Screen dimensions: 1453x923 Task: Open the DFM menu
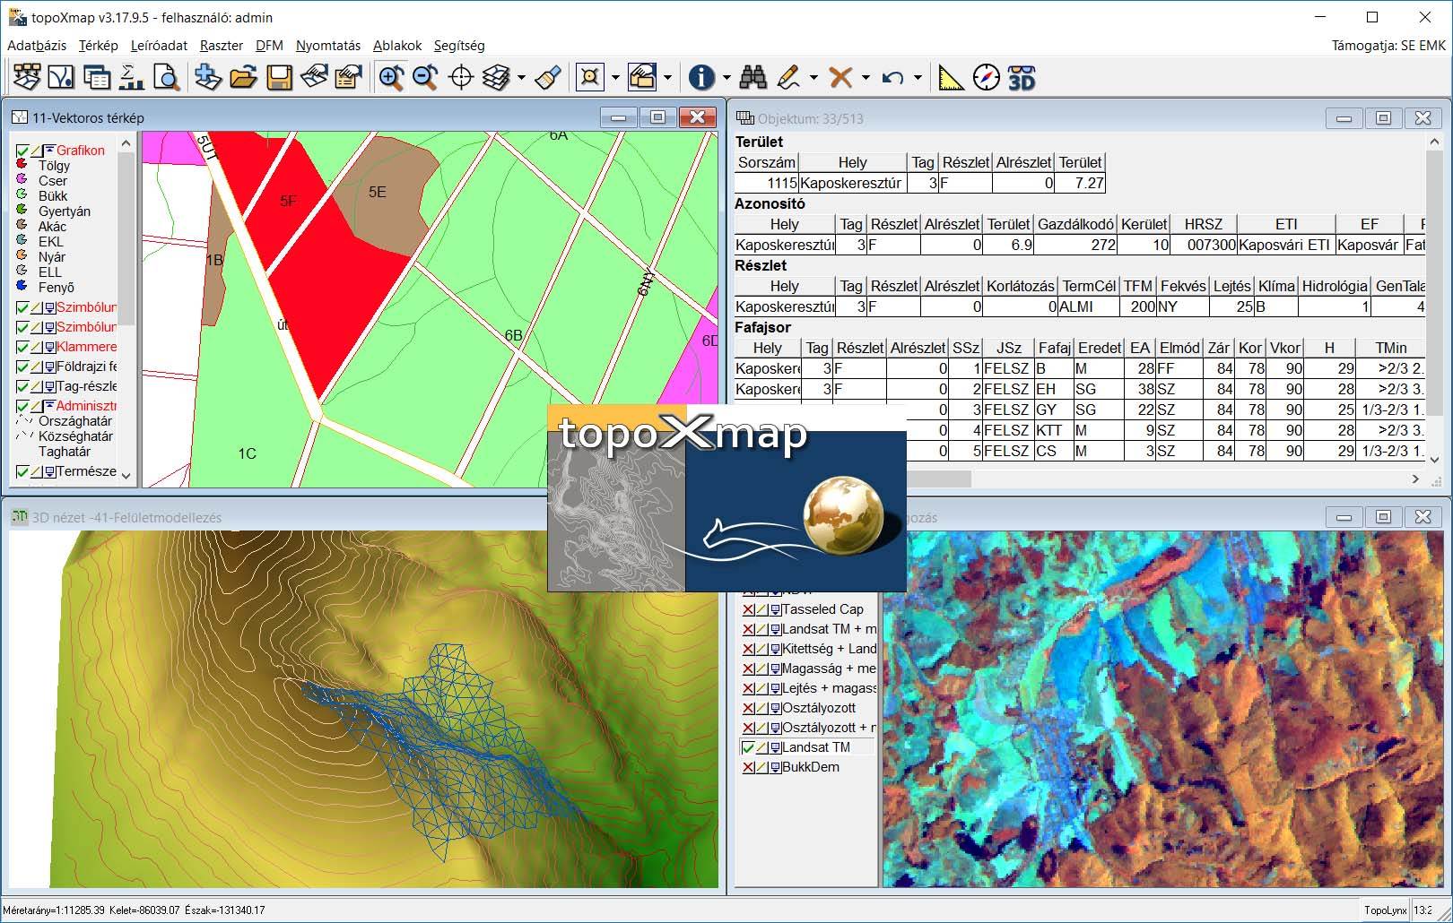[269, 45]
